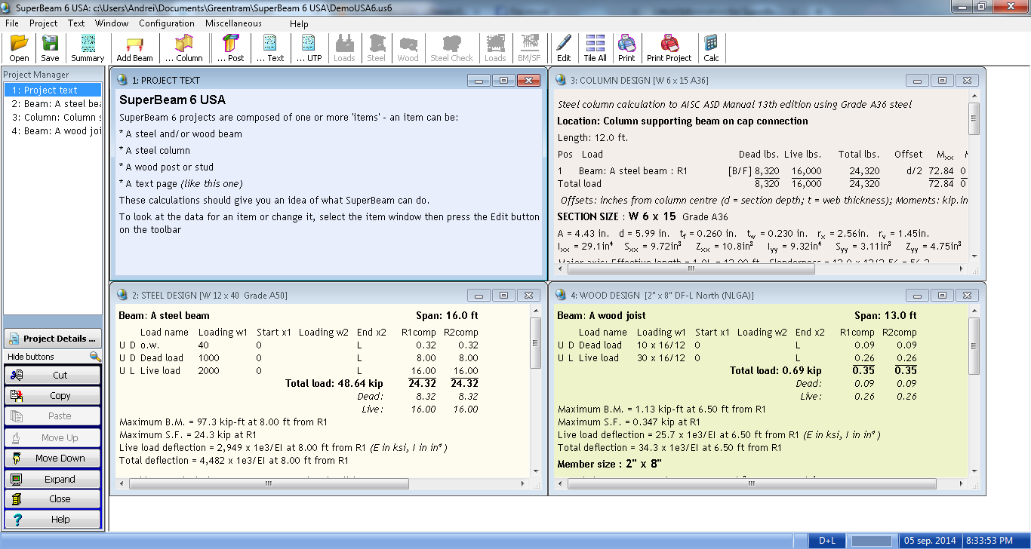Select '3: Column' item in Project Manager
This screenshot has width=1031, height=549.
coord(53,118)
